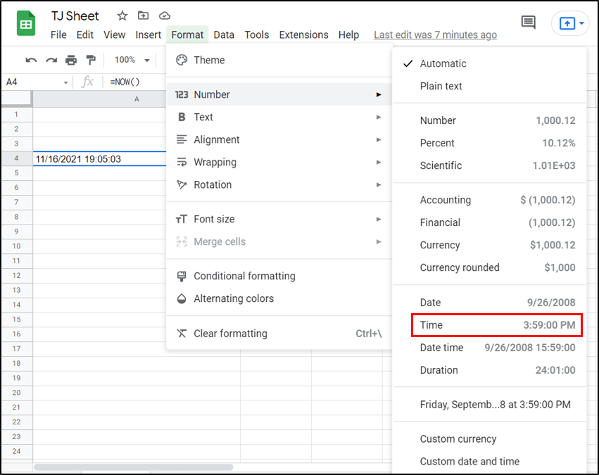Open Conditional formatting
This screenshot has width=599, height=475.
pyautogui.click(x=279, y=276)
